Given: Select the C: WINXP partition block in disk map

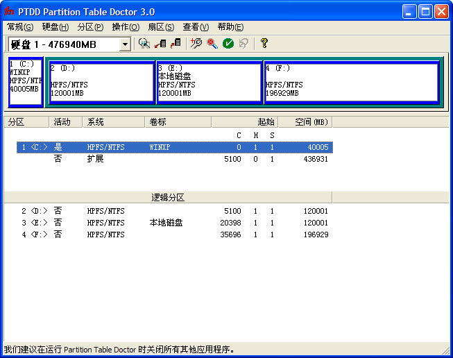Looking at the screenshot, I should point(26,83).
